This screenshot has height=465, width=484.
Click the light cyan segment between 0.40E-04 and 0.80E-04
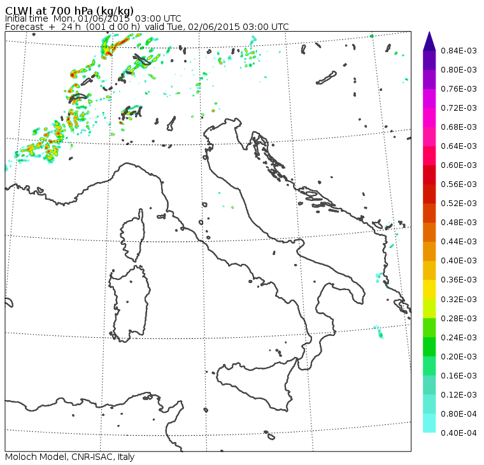[x=429, y=424]
